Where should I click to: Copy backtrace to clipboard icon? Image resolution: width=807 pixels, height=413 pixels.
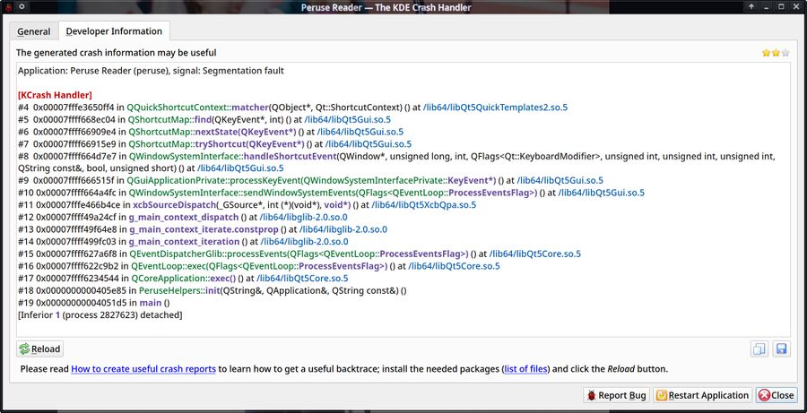click(x=759, y=349)
